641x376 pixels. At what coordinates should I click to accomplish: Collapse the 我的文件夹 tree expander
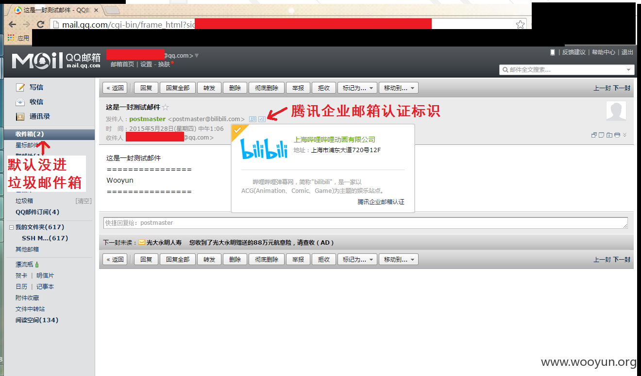pyautogui.click(x=12, y=227)
